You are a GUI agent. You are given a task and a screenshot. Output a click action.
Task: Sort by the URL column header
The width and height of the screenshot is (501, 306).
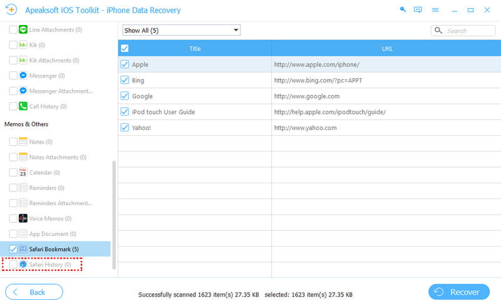pyautogui.click(x=386, y=49)
